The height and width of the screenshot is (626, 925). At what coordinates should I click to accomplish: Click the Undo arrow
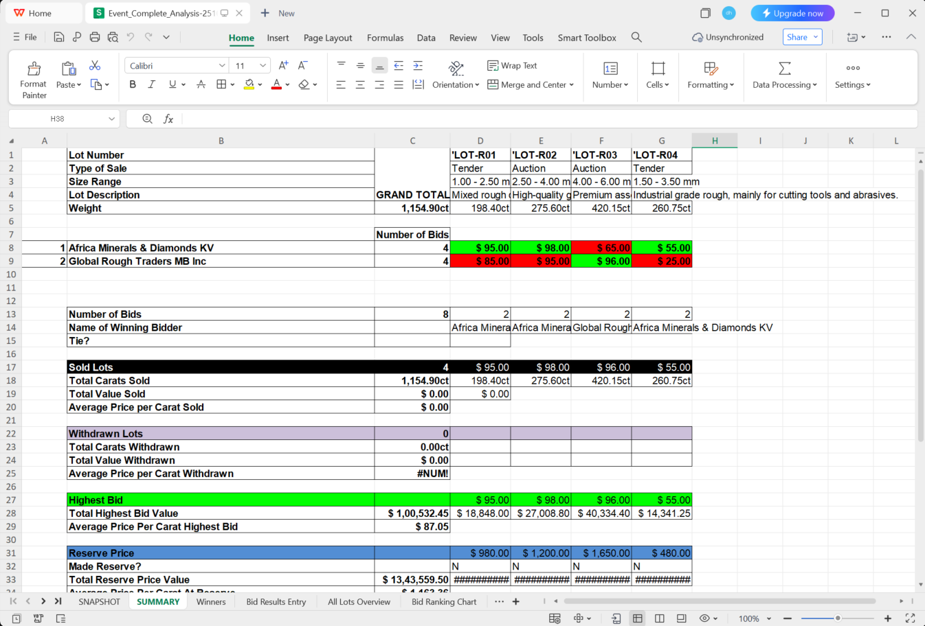tap(131, 37)
